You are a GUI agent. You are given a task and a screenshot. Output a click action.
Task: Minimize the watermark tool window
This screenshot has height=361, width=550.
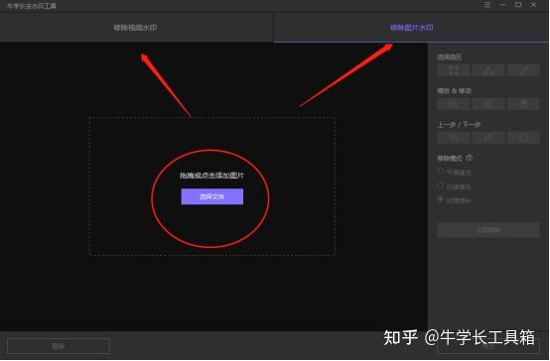point(503,5)
